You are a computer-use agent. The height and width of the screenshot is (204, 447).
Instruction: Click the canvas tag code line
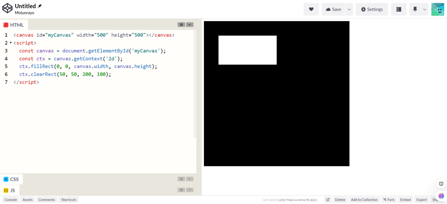[94, 35]
